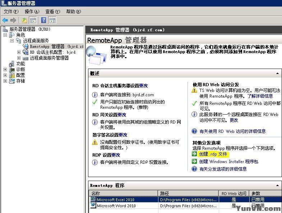282x213 pixels.
Task: Click 更改 link for RDP 设置
Action: [x=116, y=155]
